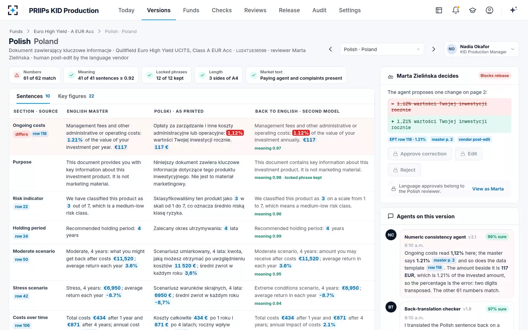The height and width of the screenshot is (330, 528).
Task: Click the row 50 tag under Moderate scenario
Action: click(x=21, y=260)
